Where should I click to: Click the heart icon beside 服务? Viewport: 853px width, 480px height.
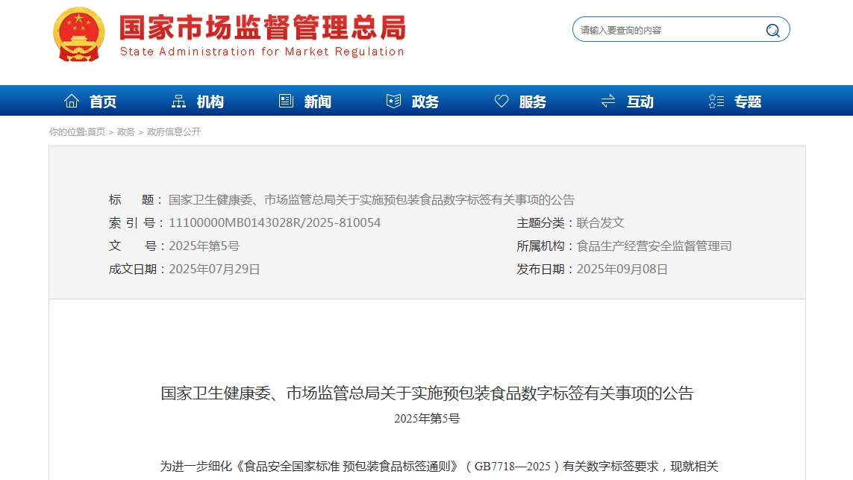502,101
